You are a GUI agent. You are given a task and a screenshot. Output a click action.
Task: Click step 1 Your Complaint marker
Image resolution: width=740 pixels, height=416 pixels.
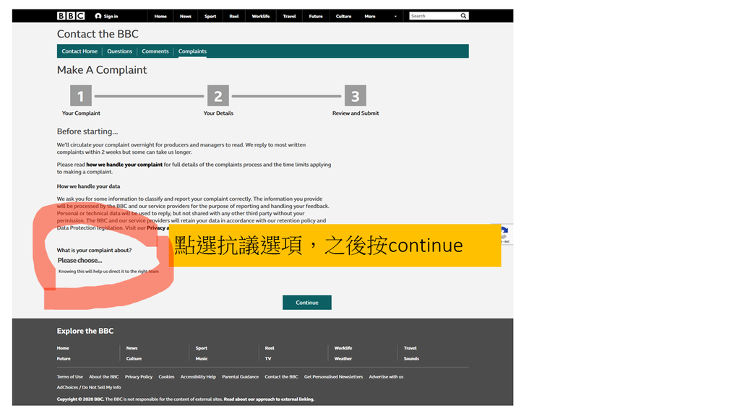(x=81, y=96)
